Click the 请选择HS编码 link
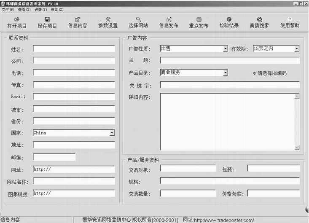 click(270, 73)
